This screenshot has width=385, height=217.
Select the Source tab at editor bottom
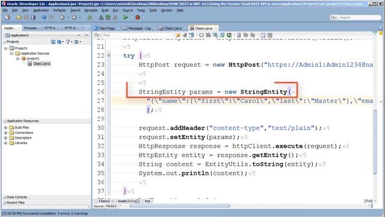pos(99,206)
